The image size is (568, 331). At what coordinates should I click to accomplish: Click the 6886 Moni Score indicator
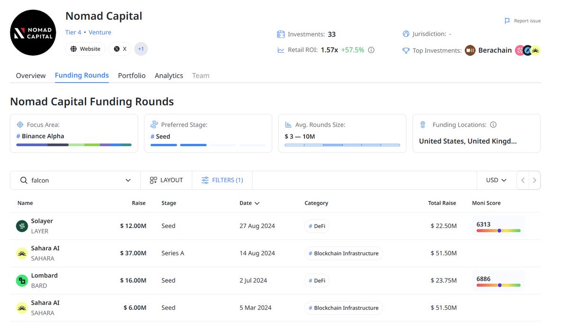pyautogui.click(x=498, y=281)
